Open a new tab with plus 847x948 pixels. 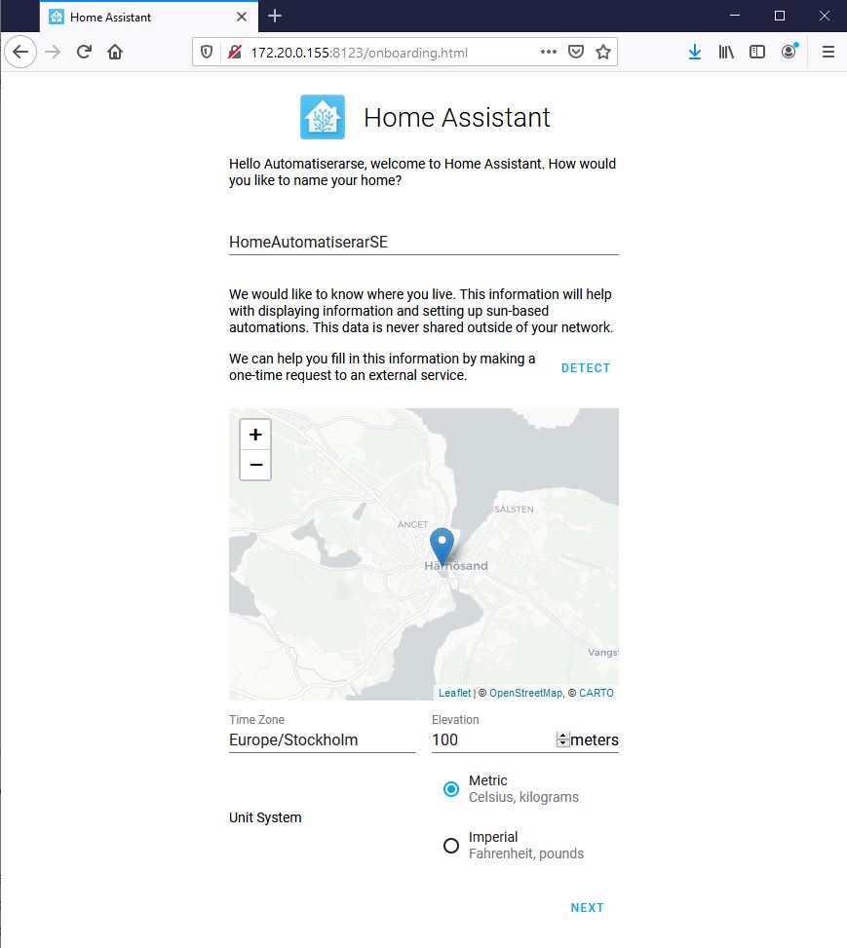click(x=275, y=17)
